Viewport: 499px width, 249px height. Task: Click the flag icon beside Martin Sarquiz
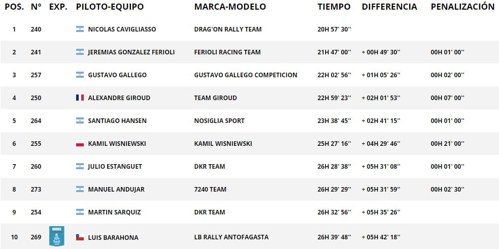[x=80, y=212]
